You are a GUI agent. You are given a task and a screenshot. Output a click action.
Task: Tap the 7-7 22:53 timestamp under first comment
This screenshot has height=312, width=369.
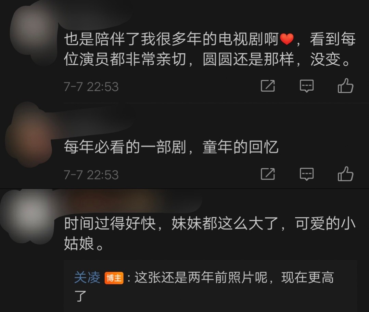pos(91,87)
